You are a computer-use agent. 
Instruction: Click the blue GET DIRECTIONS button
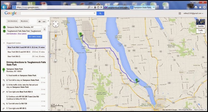[x=35, y=37]
